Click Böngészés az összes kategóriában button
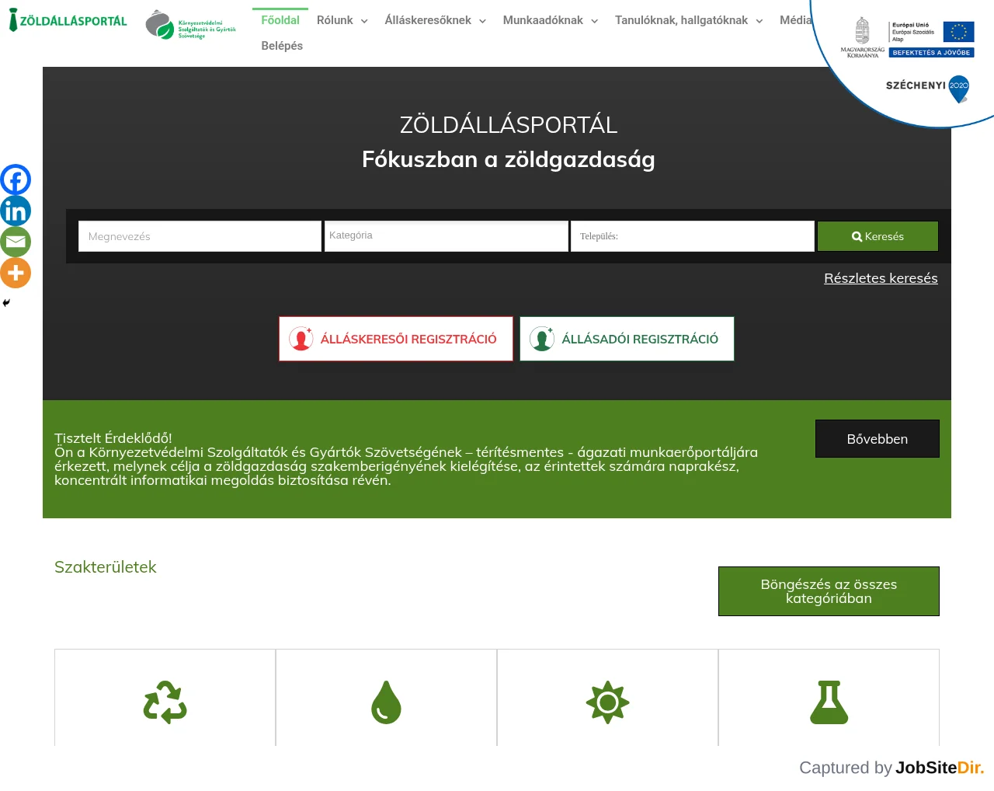The height and width of the screenshot is (791, 994). [829, 591]
